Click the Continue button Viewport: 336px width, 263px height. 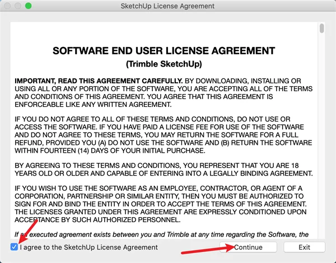click(x=248, y=247)
